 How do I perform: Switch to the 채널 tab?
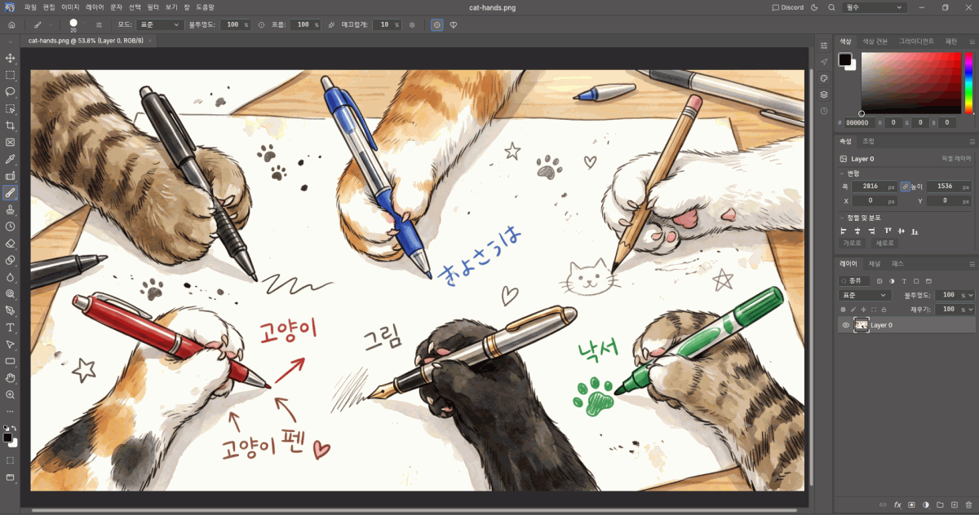(874, 264)
